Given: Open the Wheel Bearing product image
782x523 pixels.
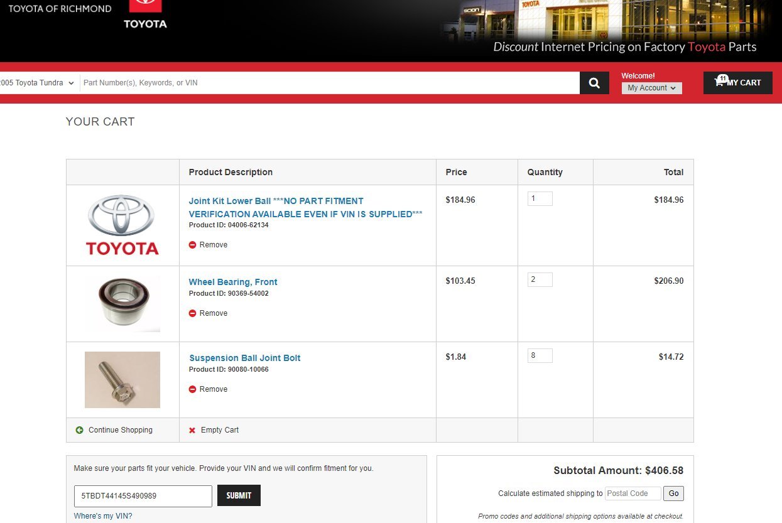Looking at the screenshot, I should [122, 304].
